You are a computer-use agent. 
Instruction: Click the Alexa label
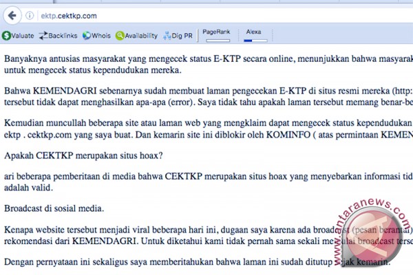[x=253, y=32]
